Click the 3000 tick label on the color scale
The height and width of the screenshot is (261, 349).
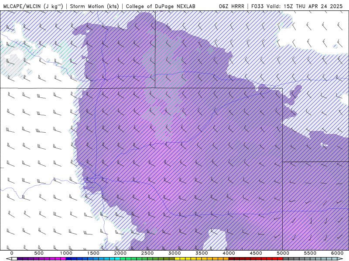(x=174, y=253)
